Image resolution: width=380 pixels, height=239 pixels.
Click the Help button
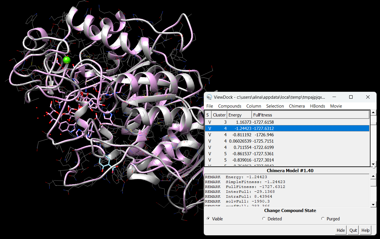click(365, 230)
